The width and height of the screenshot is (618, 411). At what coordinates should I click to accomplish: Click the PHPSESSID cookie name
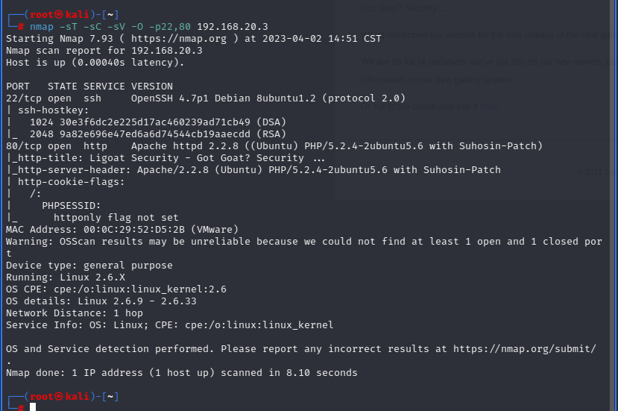(72, 205)
